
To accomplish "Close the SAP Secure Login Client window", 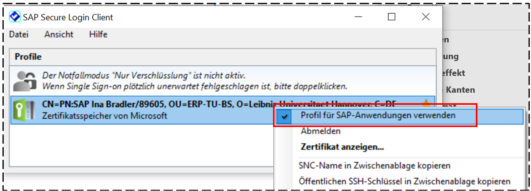I will [x=426, y=17].
